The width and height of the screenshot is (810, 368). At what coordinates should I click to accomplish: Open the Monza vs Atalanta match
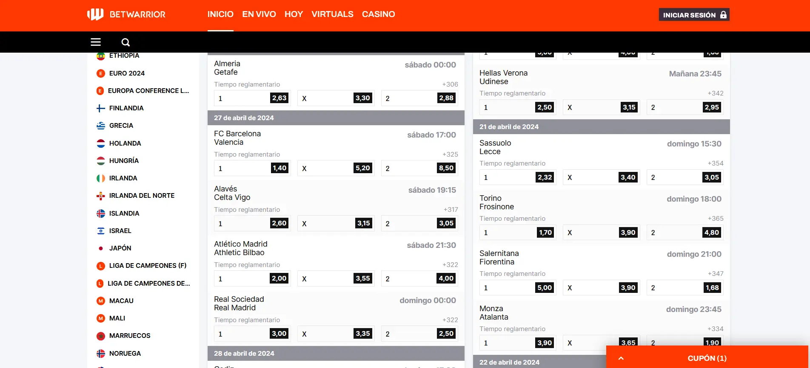494,313
